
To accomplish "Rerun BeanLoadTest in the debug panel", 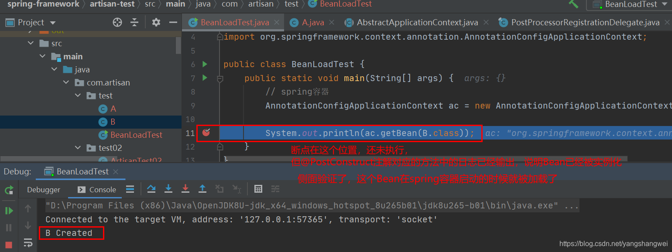I will tap(9, 190).
